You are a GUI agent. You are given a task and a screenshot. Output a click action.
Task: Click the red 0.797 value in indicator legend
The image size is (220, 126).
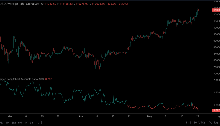49,79
